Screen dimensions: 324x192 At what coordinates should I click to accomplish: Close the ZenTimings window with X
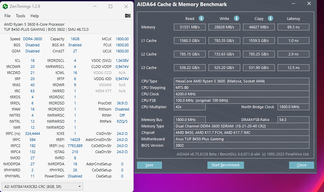[126, 6]
